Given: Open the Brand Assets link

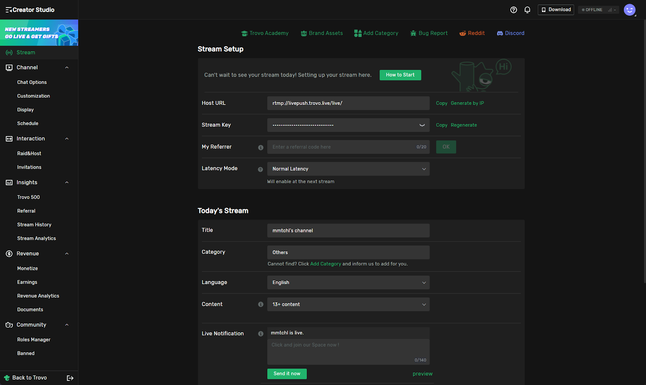Looking at the screenshot, I should pyautogui.click(x=322, y=33).
